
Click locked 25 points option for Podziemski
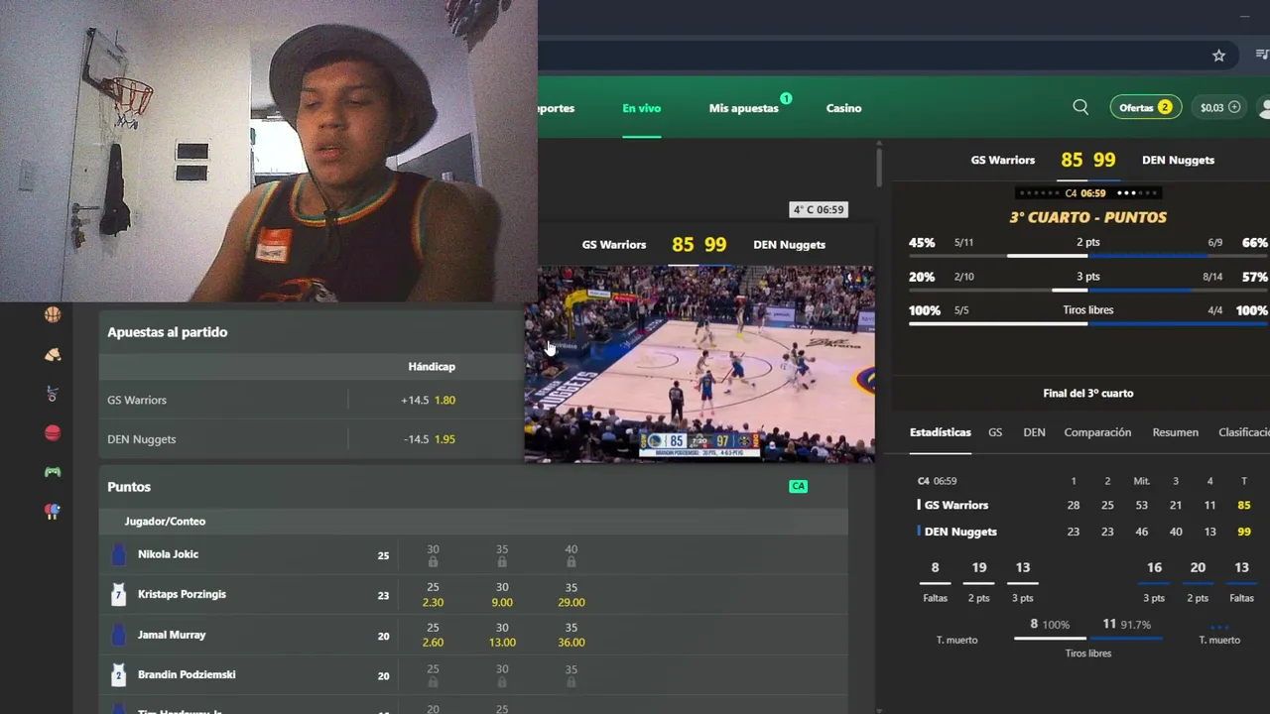(433, 675)
